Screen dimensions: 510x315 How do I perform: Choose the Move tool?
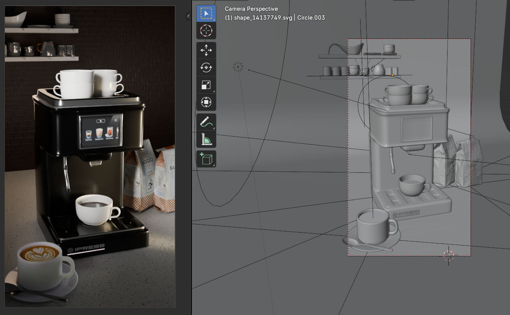tap(206, 51)
